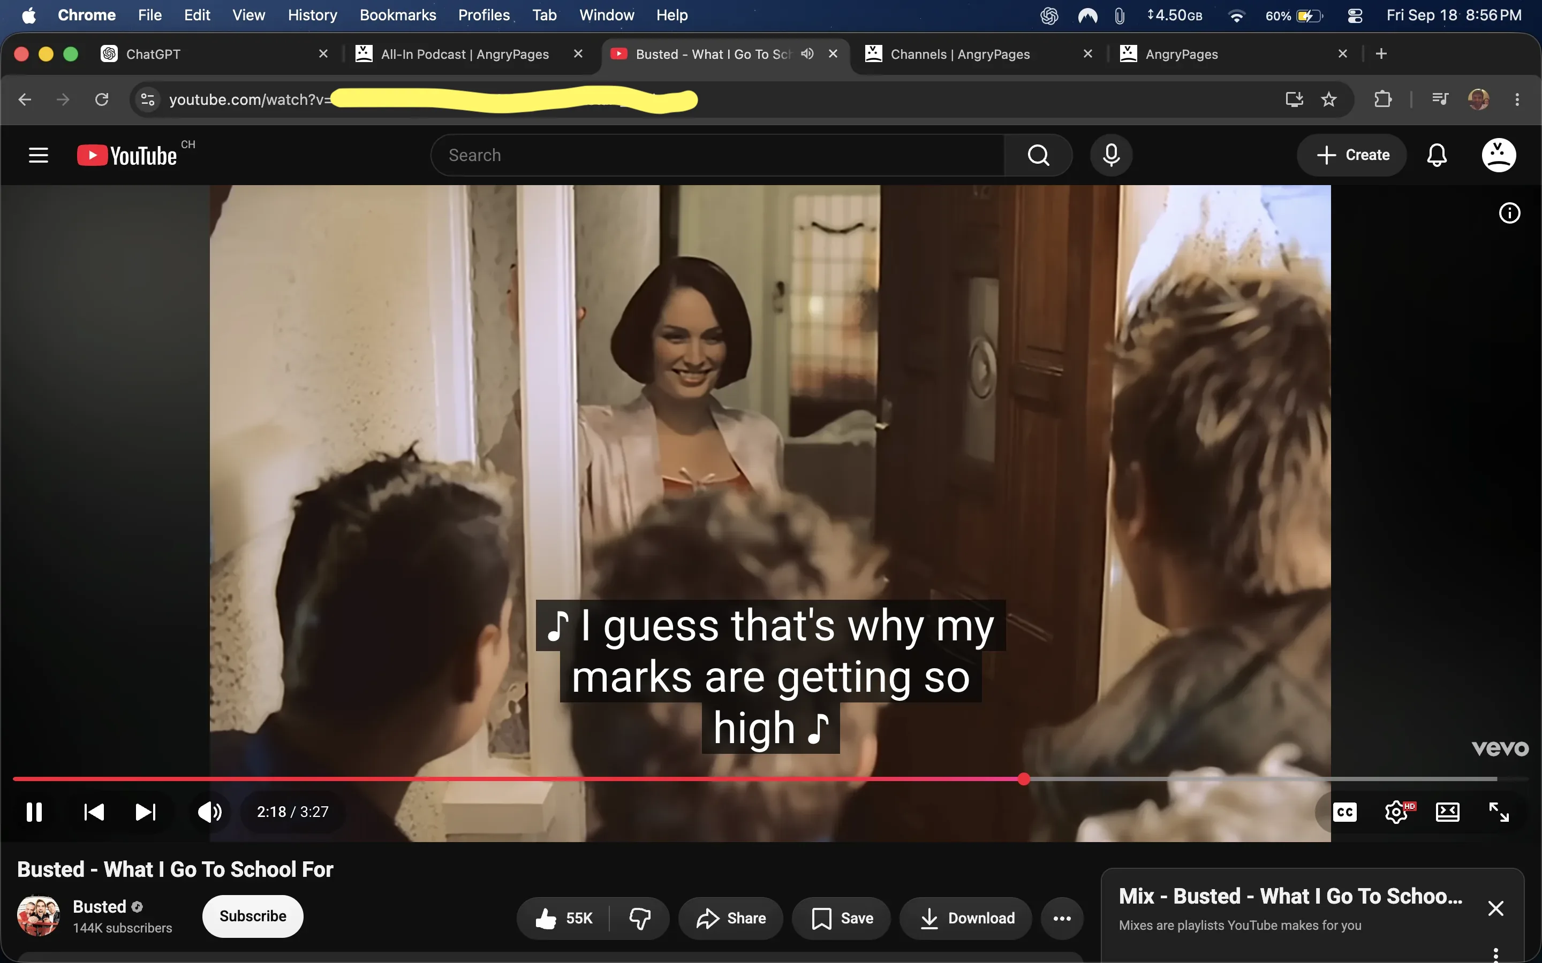This screenshot has width=1542, height=963.
Task: Open ChatGPT menu bar icon
Action: click(x=1049, y=16)
